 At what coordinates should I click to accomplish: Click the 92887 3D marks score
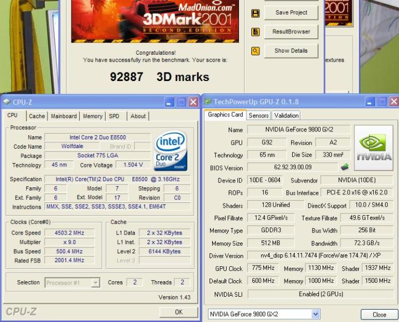[x=159, y=77]
